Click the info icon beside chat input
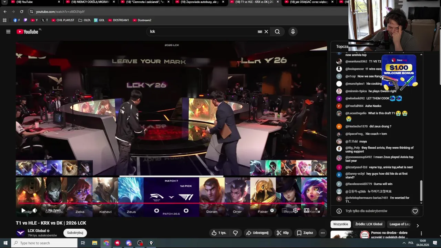Viewport: 441px width, 248px height. tap(339, 211)
